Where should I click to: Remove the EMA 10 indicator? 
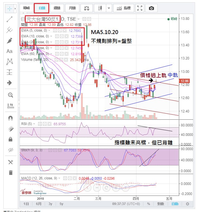67,36
